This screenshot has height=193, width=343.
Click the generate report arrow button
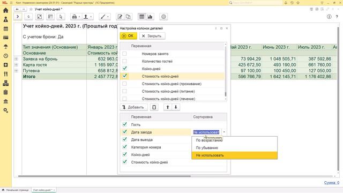point(18,17)
